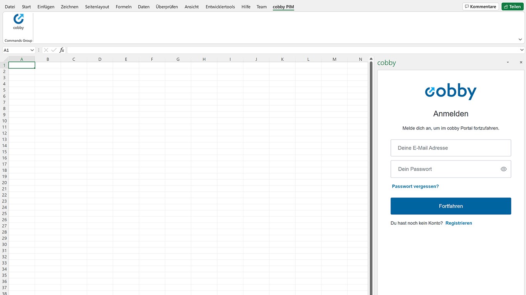Click the cobby logo in login pane
This screenshot has height=295, width=526.
(451, 91)
